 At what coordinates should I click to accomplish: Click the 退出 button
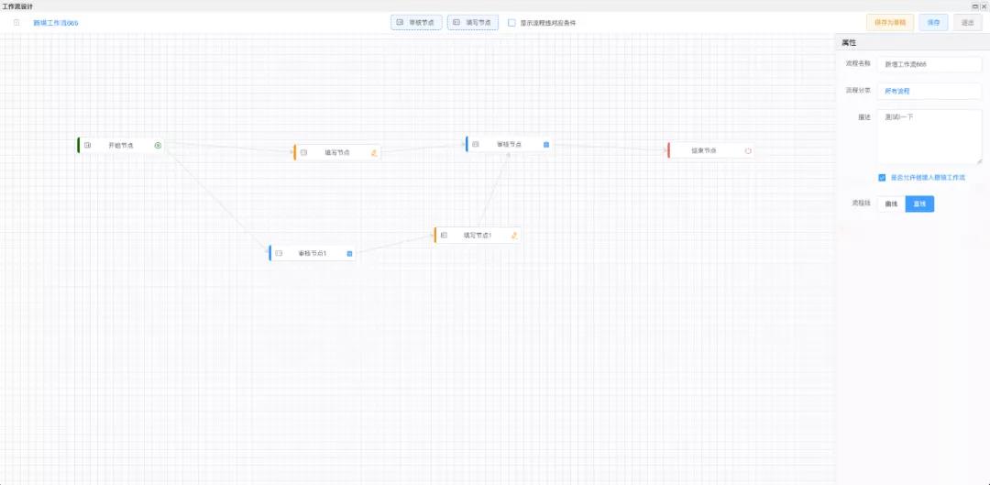(968, 23)
